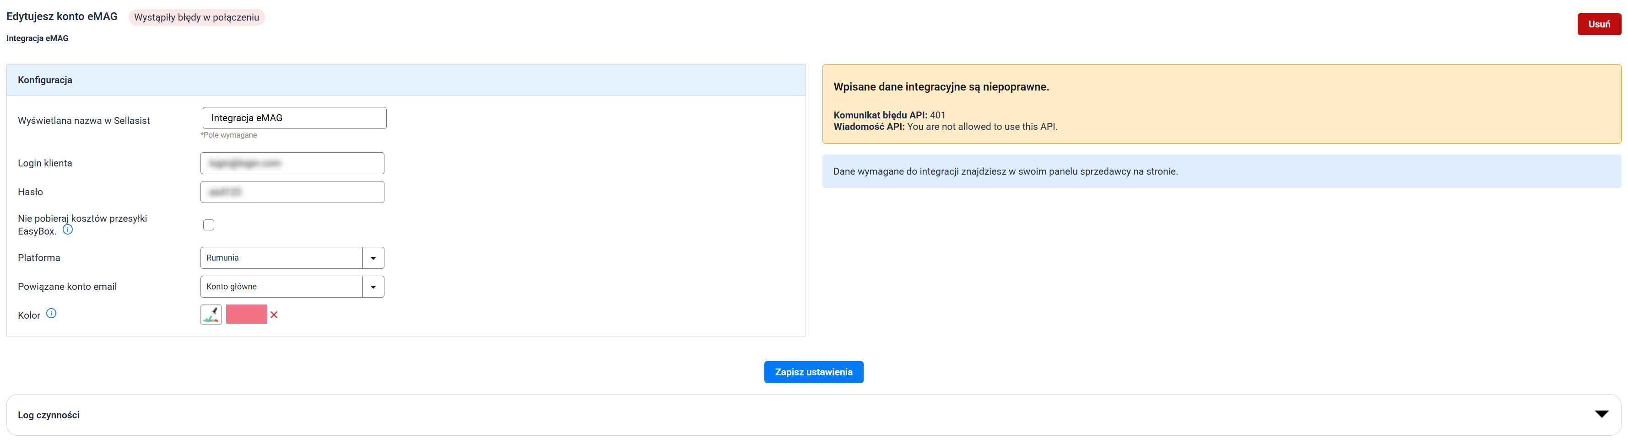Viewport: 1628px width, 443px height.
Task: Enable the EasyBox shipping cost checkbox
Action: (209, 225)
